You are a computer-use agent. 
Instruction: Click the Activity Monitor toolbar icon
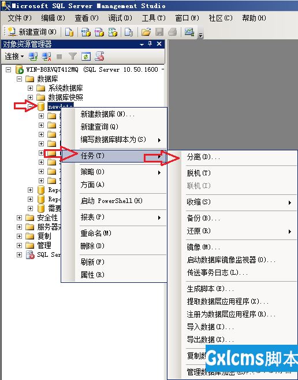click(x=189, y=32)
